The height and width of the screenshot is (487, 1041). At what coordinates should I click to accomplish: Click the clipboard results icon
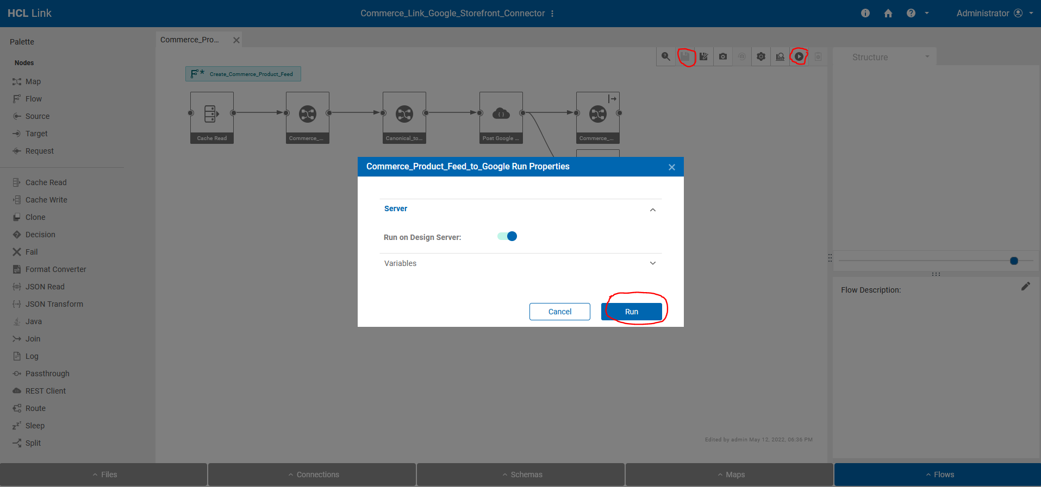tap(818, 56)
